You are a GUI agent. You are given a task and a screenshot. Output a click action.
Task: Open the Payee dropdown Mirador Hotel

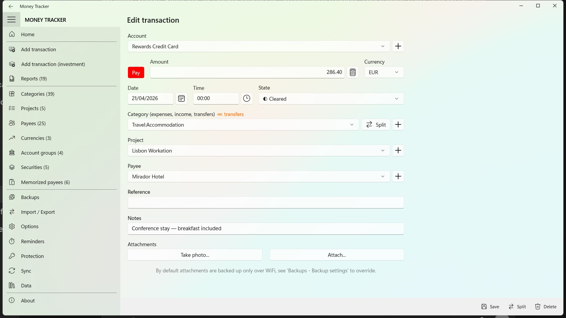tap(259, 176)
